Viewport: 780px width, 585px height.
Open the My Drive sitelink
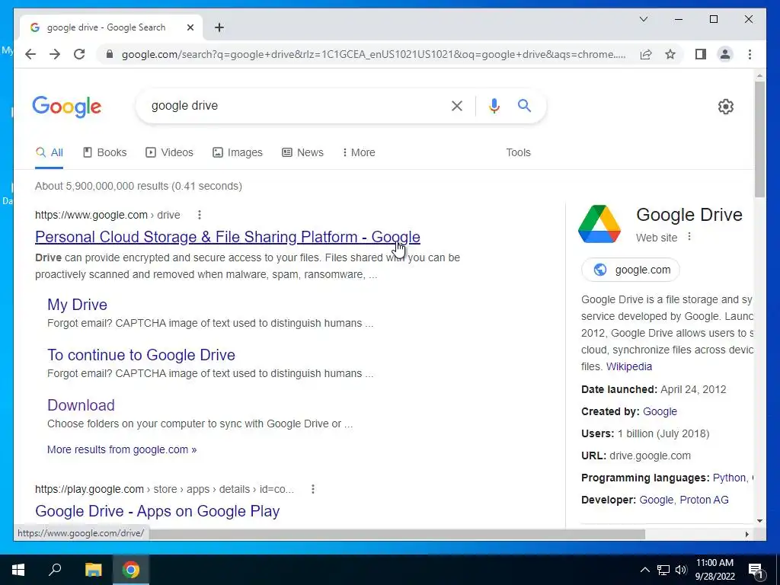tap(77, 305)
